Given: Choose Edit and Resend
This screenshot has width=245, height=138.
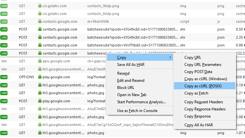Looking at the screenshot, I should pyautogui.click(x=131, y=81).
